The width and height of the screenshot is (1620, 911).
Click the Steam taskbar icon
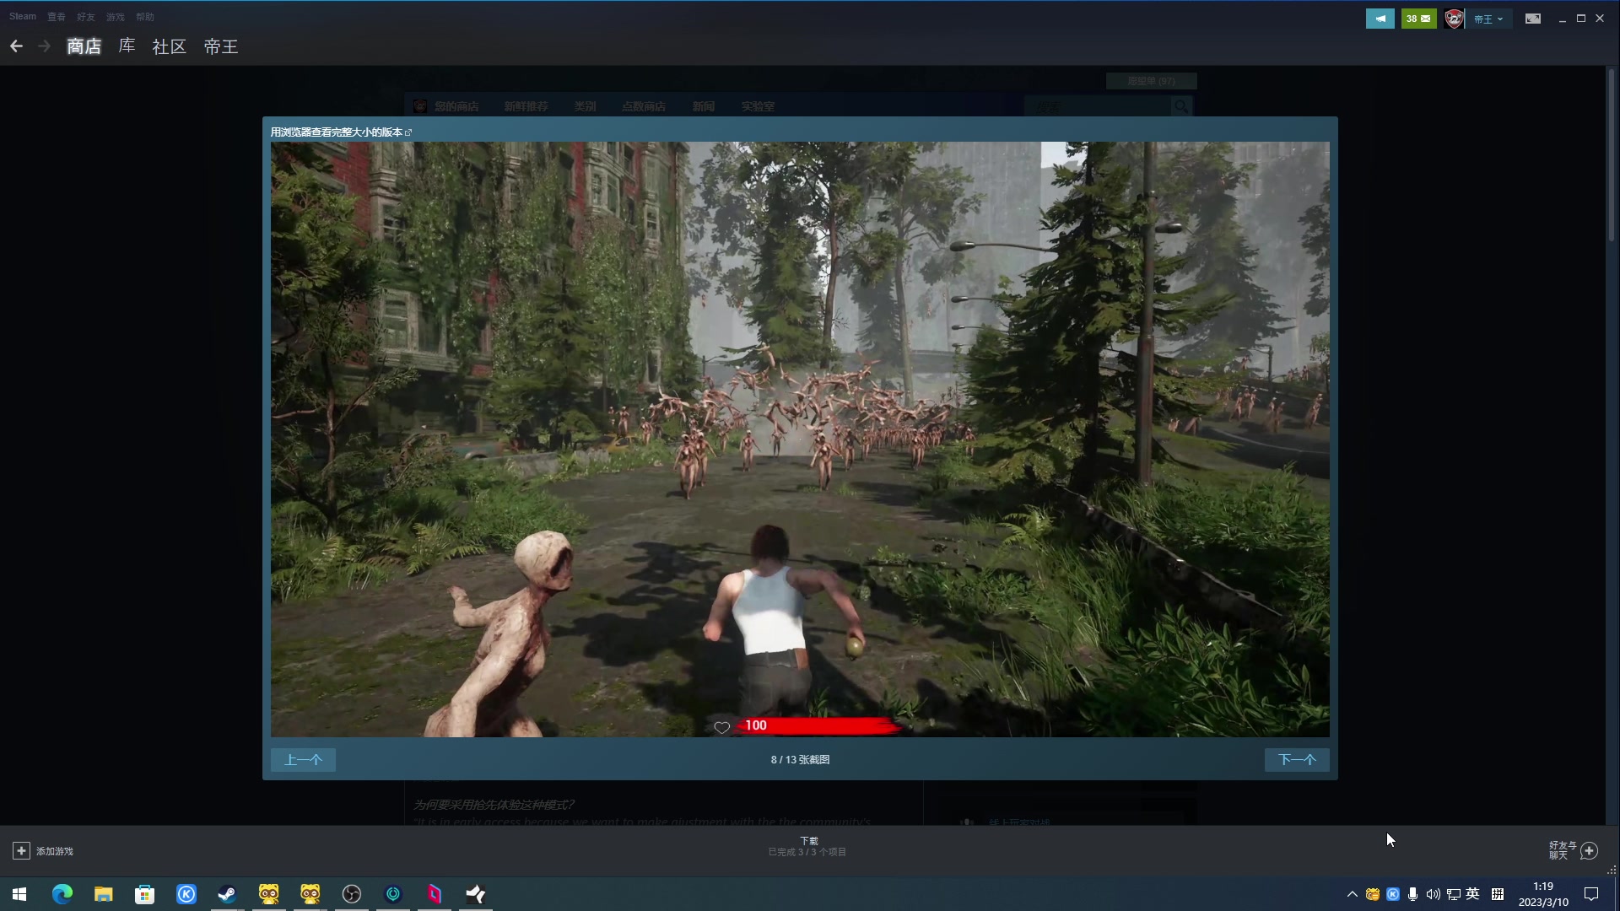tap(228, 894)
